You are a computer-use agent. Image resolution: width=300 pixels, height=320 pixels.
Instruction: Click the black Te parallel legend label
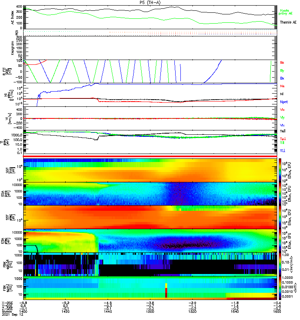click(x=283, y=131)
